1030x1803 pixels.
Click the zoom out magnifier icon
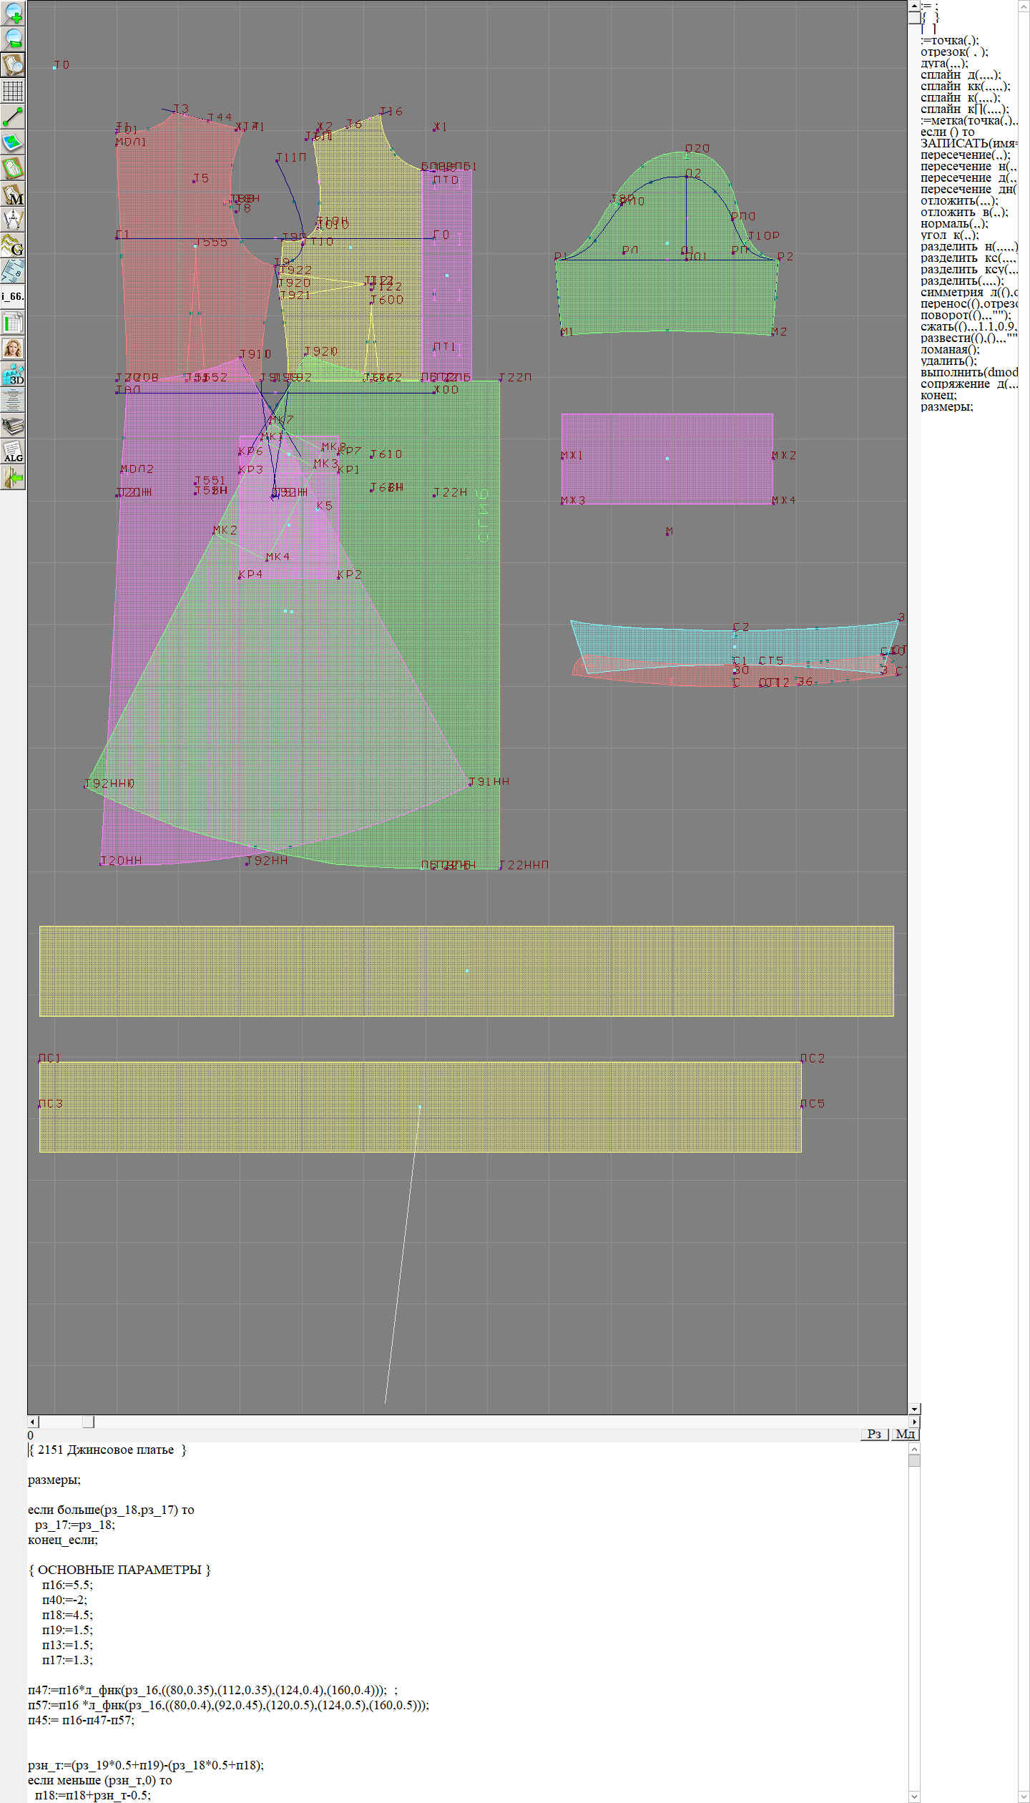(13, 39)
